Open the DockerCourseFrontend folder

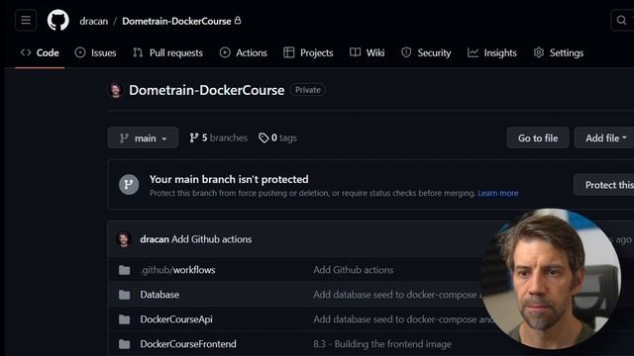[x=188, y=344]
